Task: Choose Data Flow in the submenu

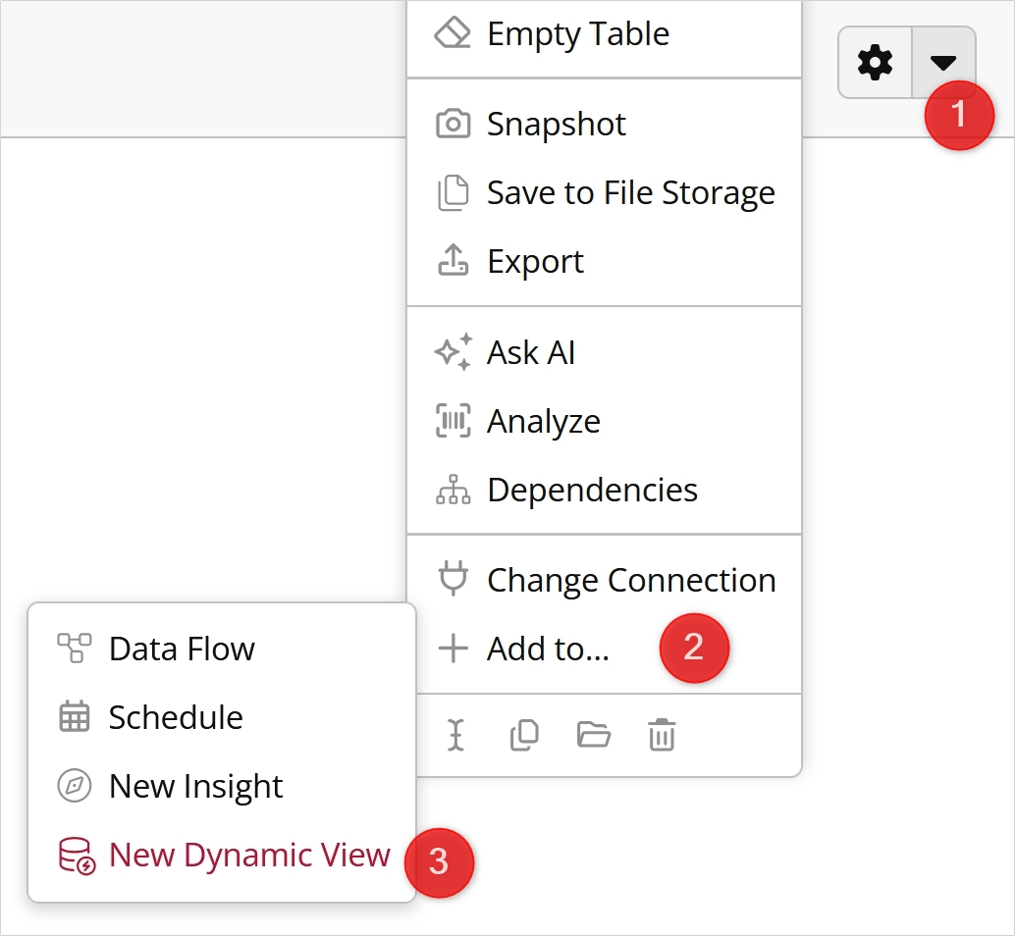Action: [x=222, y=649]
